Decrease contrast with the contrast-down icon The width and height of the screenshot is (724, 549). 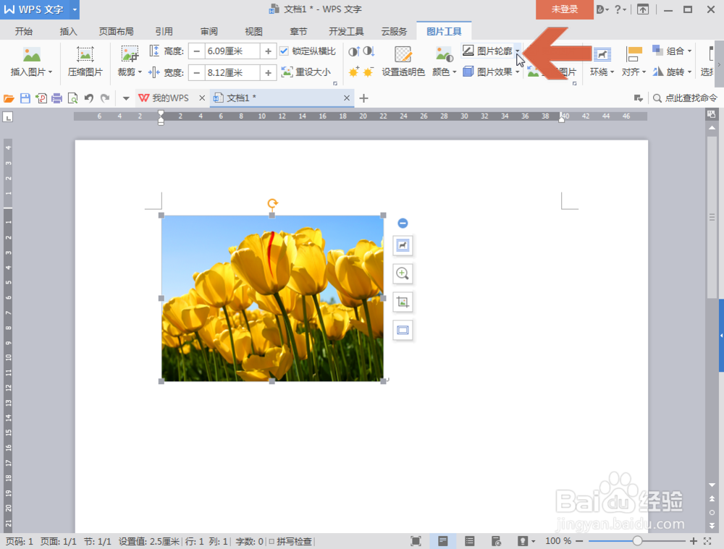[x=369, y=51]
